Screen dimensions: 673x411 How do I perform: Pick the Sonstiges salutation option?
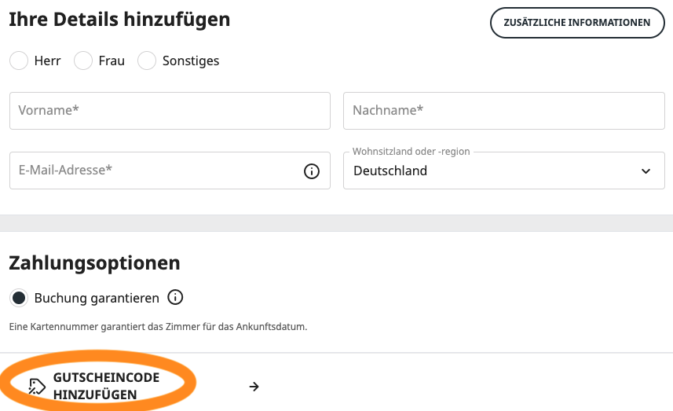(147, 61)
